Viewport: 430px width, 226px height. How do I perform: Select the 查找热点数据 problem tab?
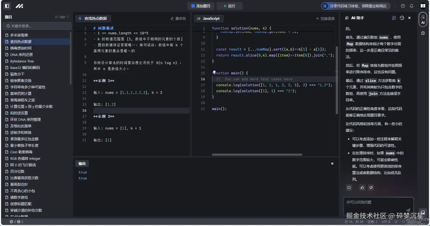[93, 18]
